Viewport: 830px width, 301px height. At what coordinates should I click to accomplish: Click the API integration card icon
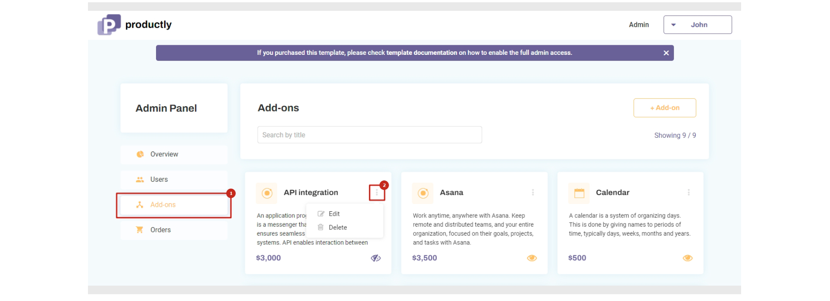267,193
